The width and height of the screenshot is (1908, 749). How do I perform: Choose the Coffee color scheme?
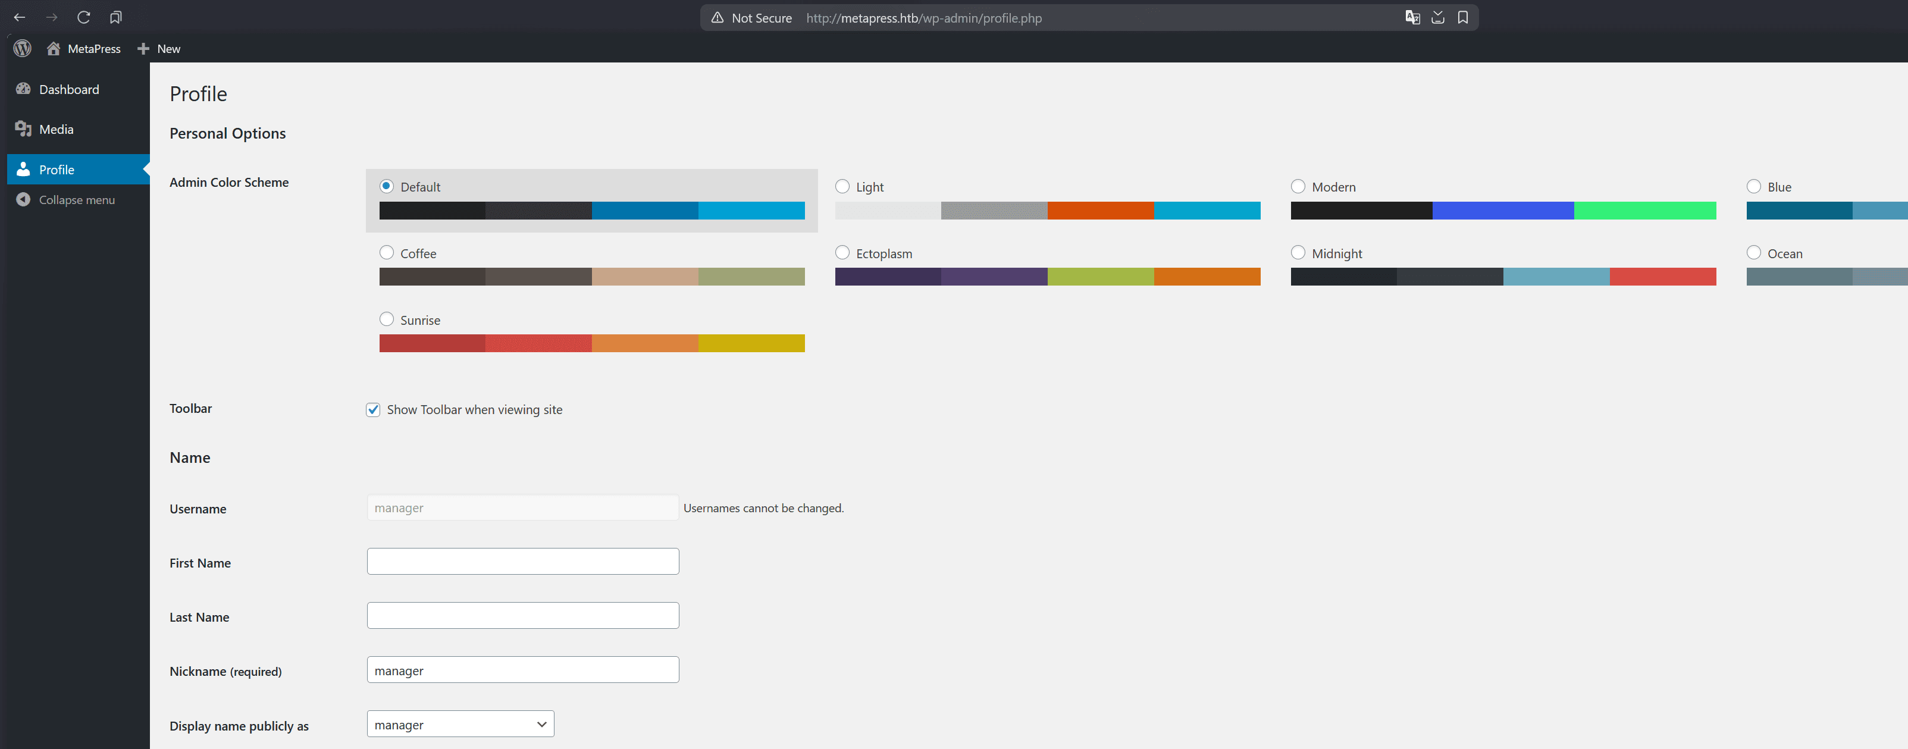[x=387, y=252]
